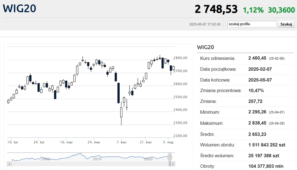This screenshot has width=297, height=170.
Task: Click the 2000 label in navigator
Action: coord(46,159)
